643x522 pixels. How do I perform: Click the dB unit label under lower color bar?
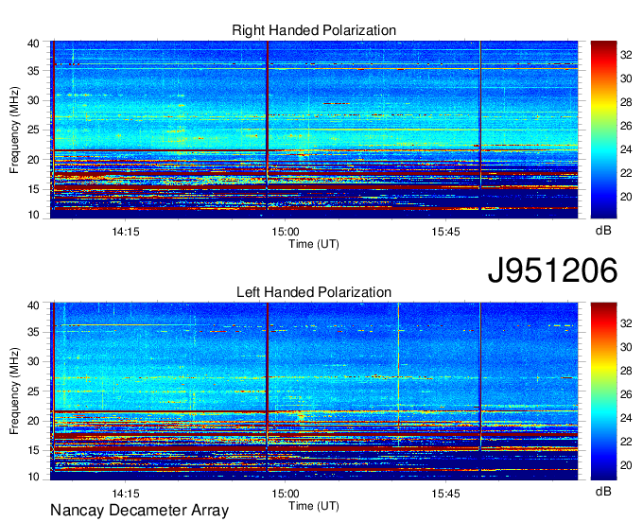point(603,491)
